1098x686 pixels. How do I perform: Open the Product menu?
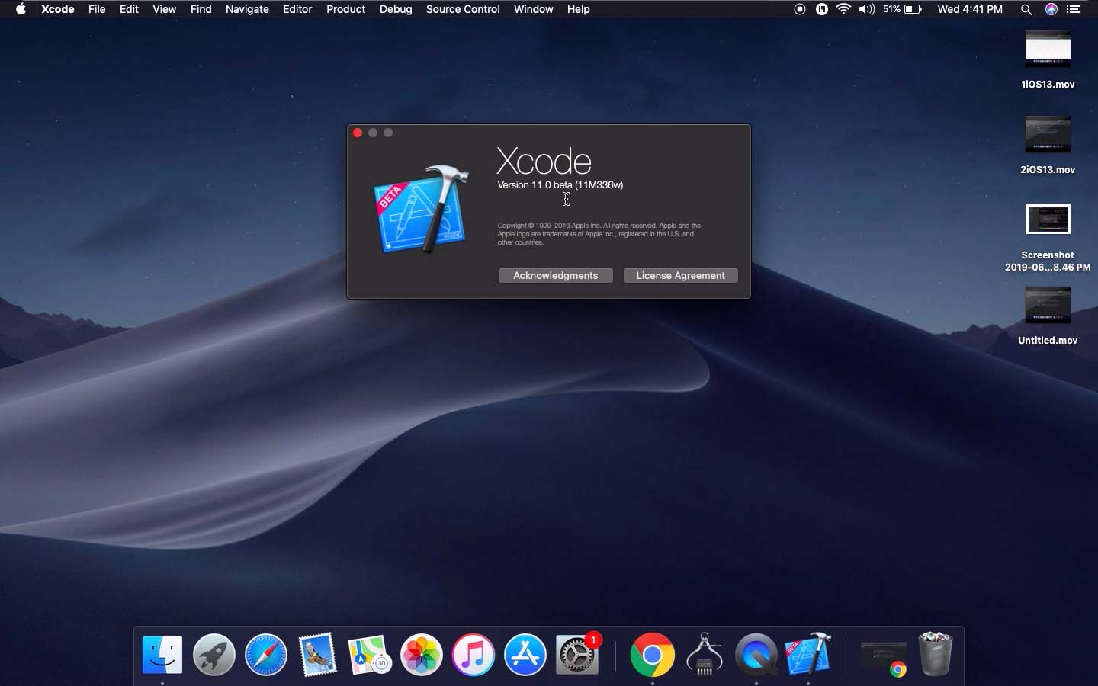point(345,9)
